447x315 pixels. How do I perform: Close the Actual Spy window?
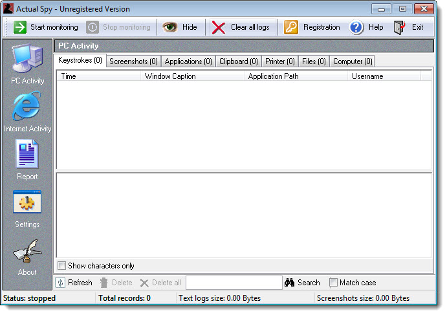click(424, 9)
